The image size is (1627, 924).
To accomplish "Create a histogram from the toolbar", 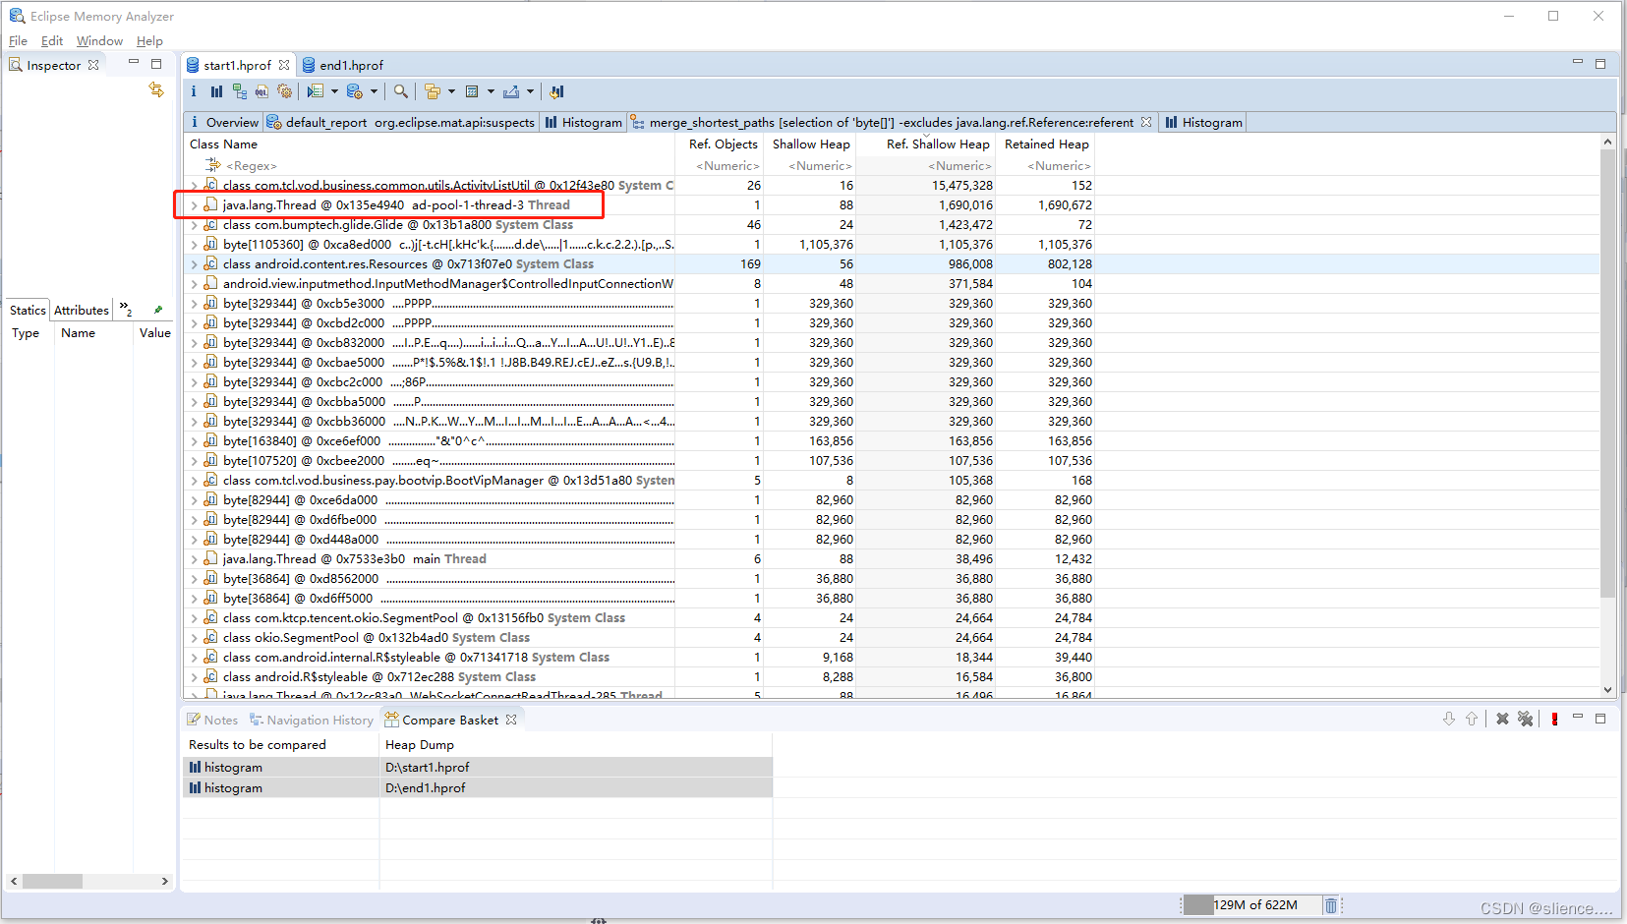I will (x=216, y=91).
